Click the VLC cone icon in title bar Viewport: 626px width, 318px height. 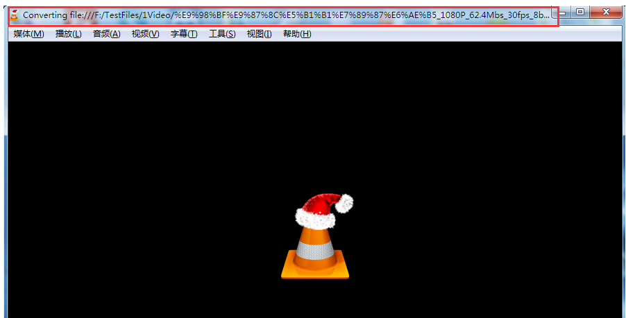(15, 15)
